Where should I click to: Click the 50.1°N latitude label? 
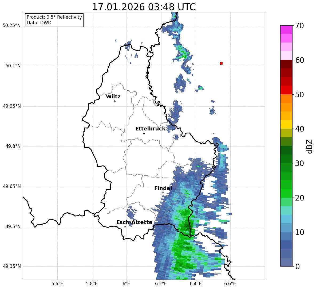(13, 66)
